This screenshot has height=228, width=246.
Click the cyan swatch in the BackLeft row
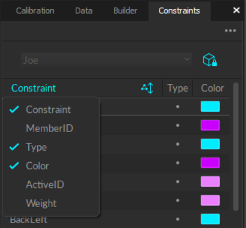210,219
